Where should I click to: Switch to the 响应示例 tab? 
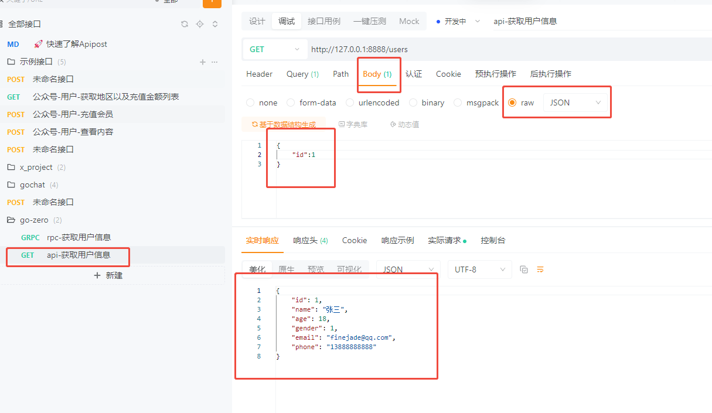397,240
